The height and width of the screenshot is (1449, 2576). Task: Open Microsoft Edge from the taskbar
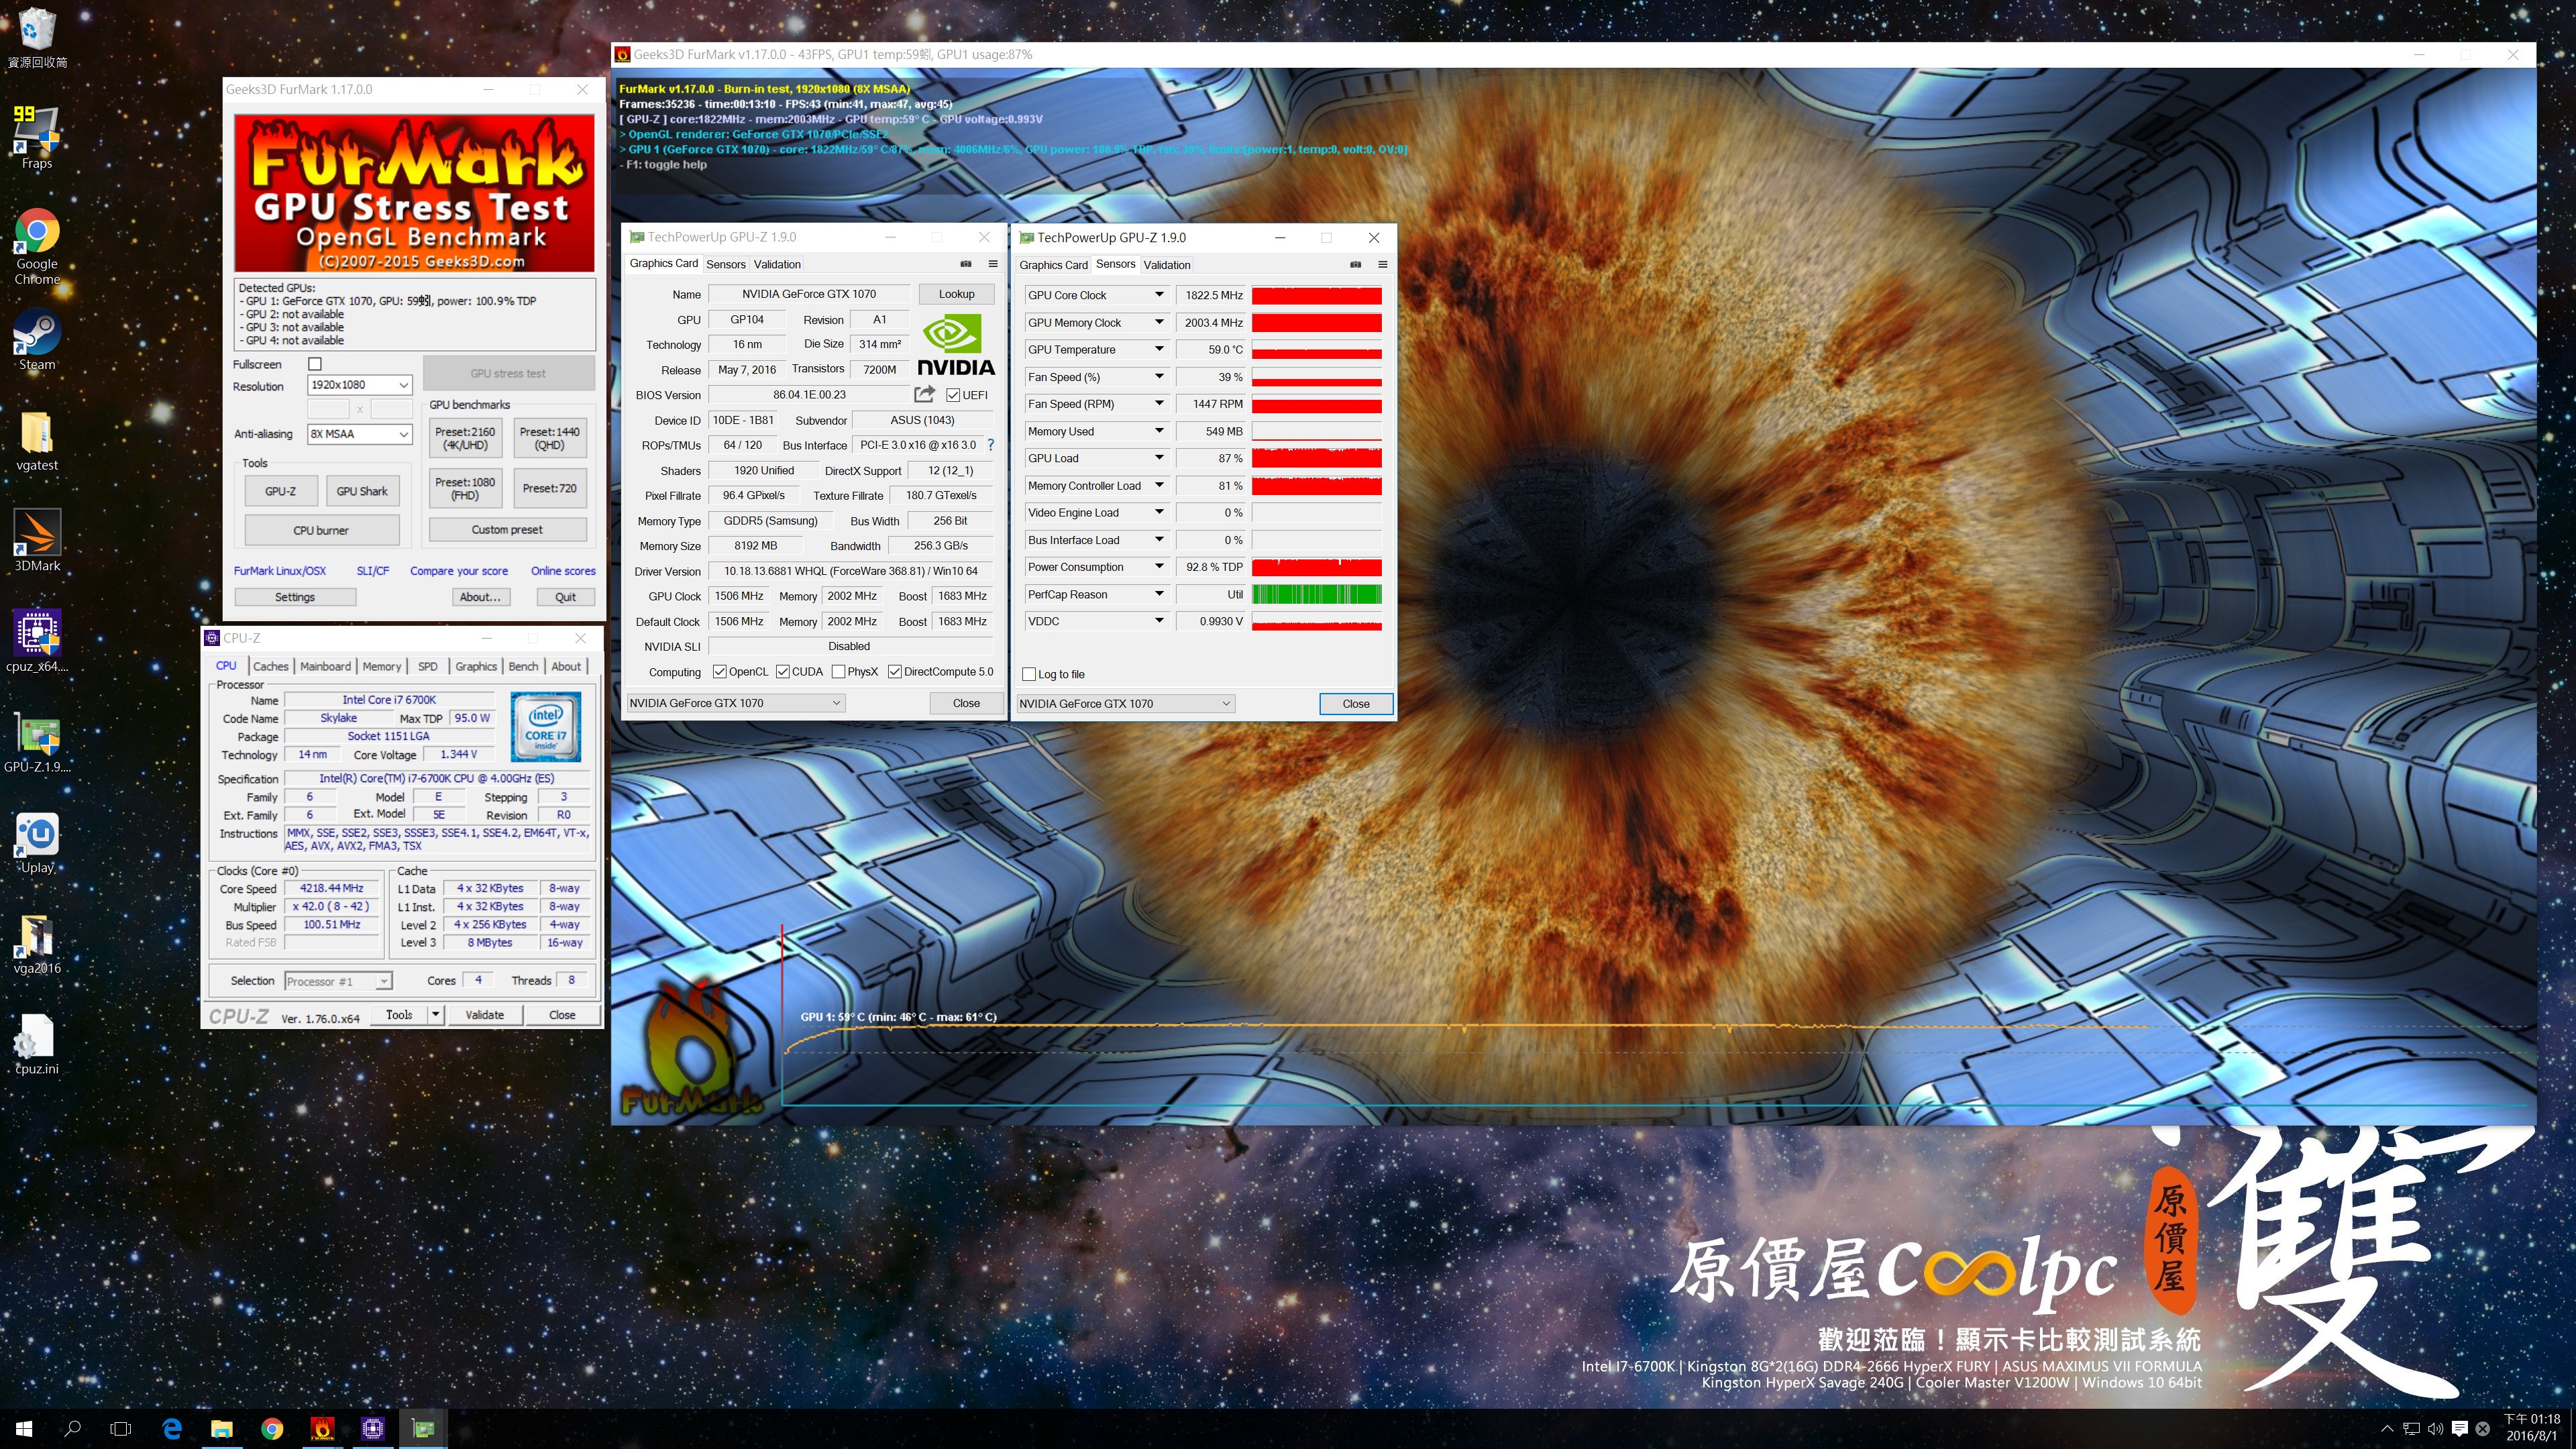pos(172,1428)
